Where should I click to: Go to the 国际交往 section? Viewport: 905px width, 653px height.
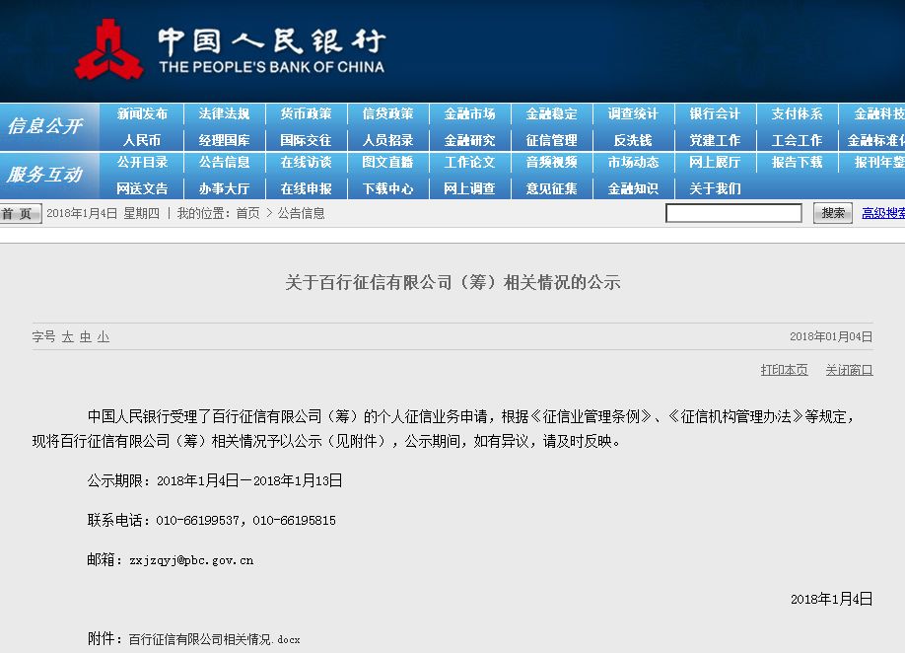pyautogui.click(x=306, y=140)
